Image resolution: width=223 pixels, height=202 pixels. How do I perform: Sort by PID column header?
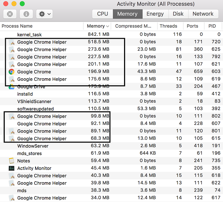pos(212,26)
